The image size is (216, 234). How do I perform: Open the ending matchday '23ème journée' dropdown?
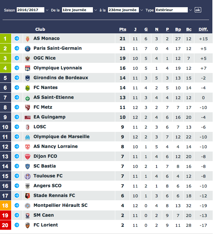(x=125, y=10)
